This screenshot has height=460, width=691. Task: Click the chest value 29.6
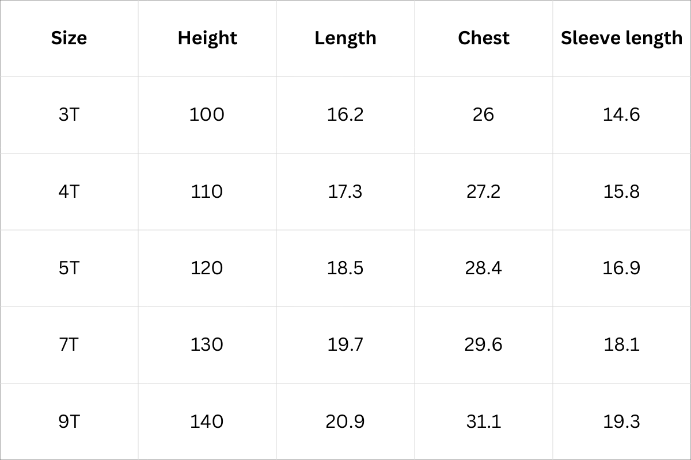[x=484, y=344]
